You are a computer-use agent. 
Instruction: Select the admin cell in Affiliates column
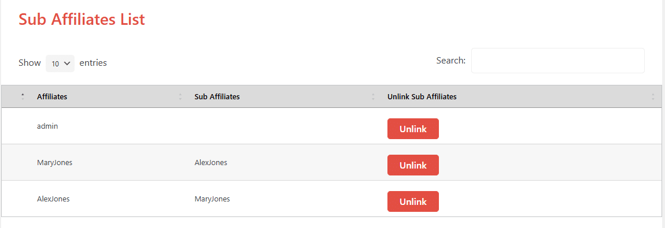(47, 126)
